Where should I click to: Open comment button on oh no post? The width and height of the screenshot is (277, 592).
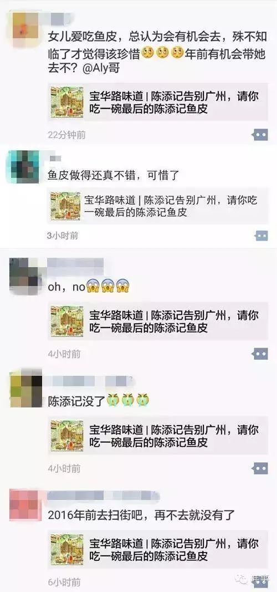(260, 354)
